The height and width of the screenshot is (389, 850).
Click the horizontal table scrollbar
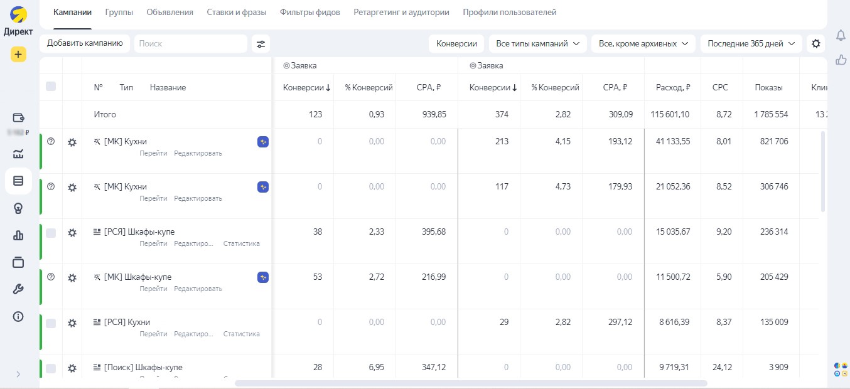tap(471, 383)
